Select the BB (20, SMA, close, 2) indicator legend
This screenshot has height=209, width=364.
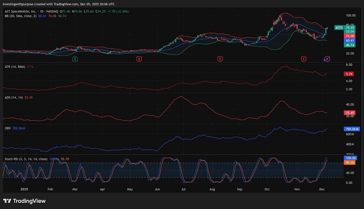click(21, 16)
